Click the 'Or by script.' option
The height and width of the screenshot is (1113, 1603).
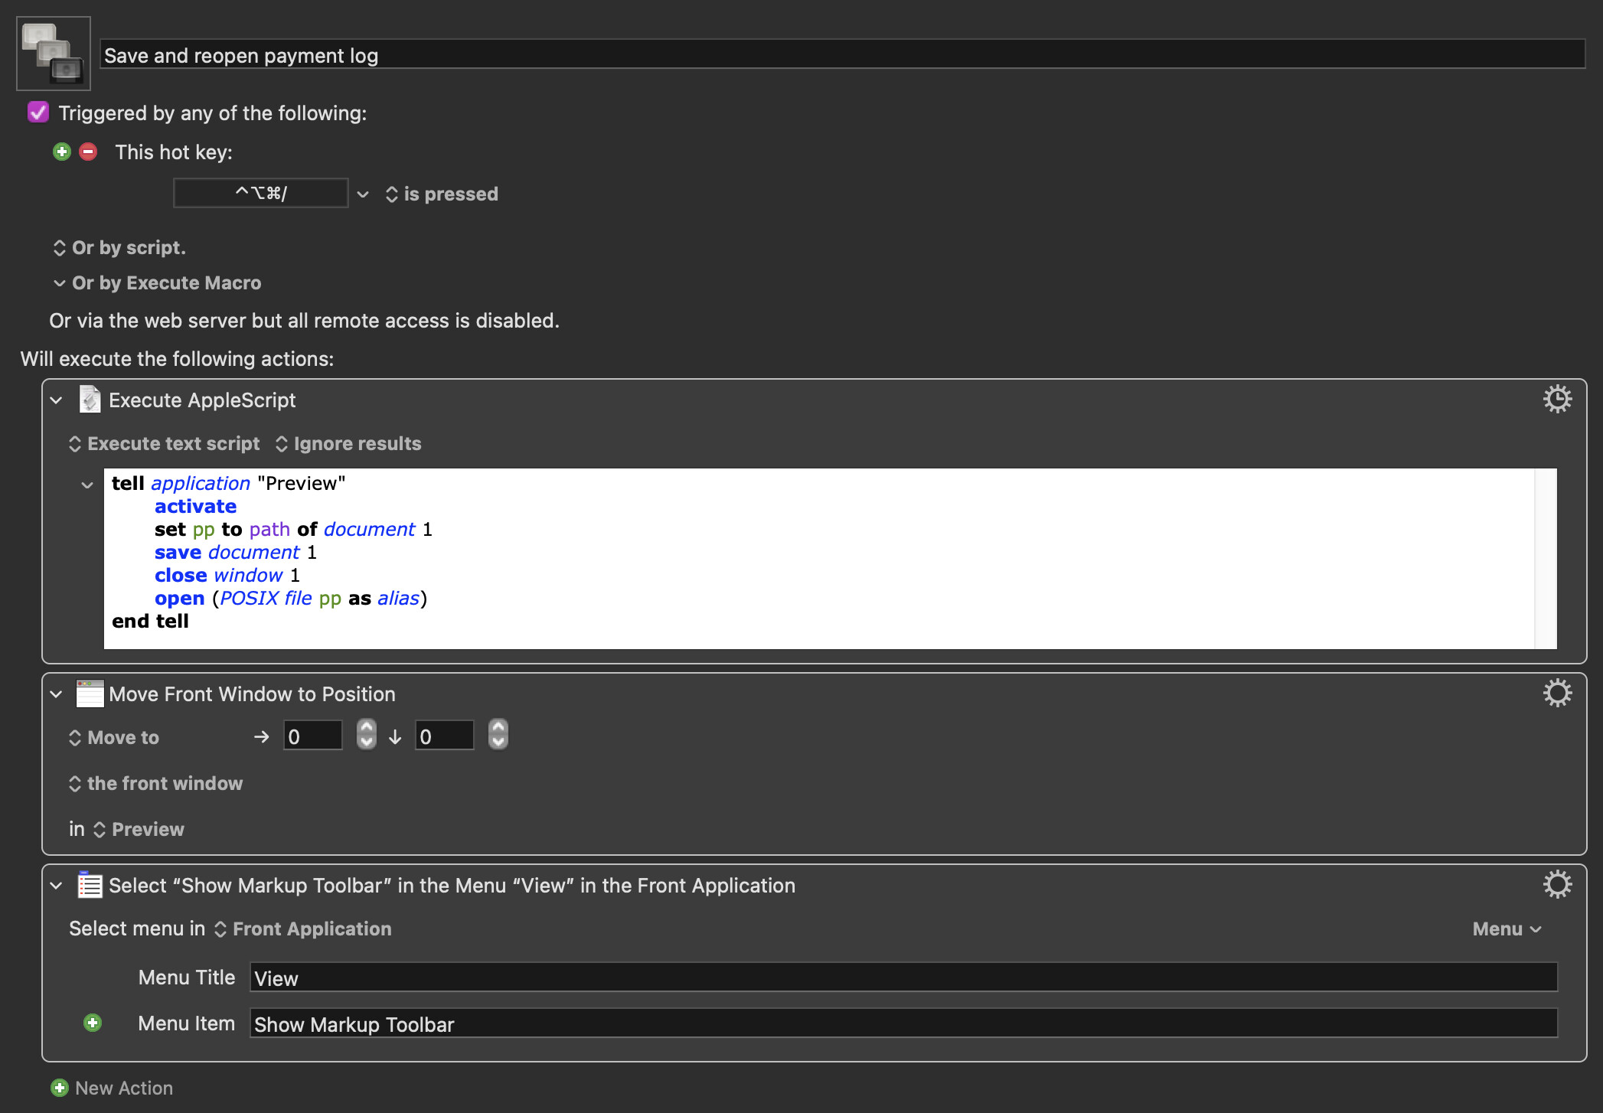119,248
